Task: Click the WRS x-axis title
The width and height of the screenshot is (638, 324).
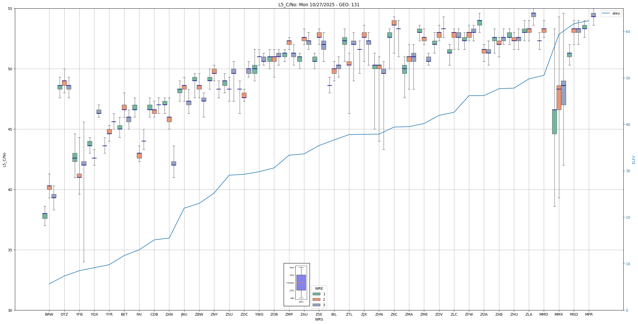Action: [x=319, y=319]
